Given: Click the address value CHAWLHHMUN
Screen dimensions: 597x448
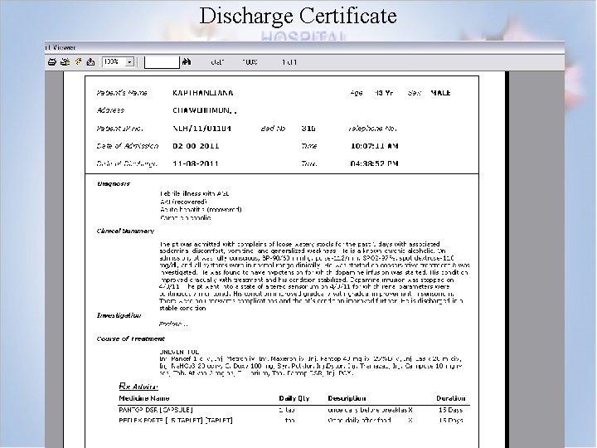Looking at the screenshot, I should (205, 110).
